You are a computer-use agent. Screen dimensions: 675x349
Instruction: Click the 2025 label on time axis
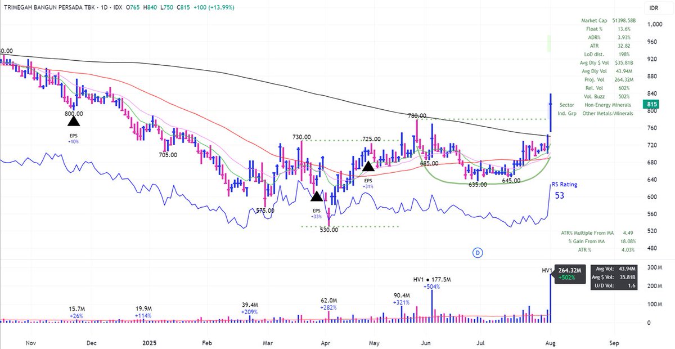150,342
